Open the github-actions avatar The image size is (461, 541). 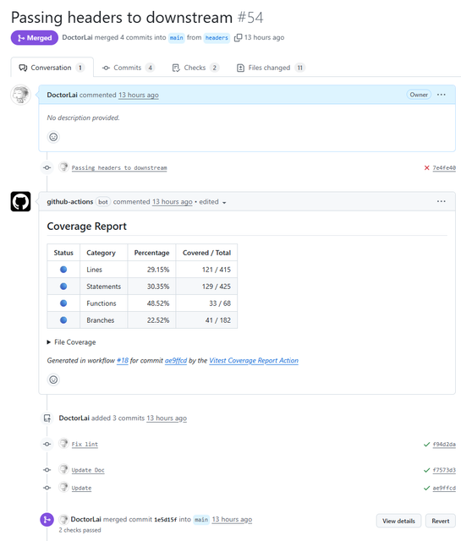[20, 201]
